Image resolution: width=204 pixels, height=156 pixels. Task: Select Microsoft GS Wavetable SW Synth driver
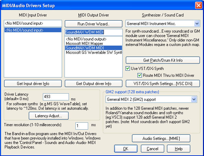[x=93, y=52]
